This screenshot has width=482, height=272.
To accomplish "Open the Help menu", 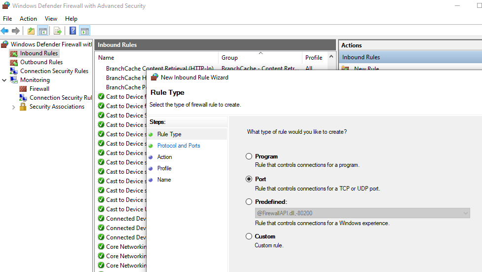I will pos(72,19).
